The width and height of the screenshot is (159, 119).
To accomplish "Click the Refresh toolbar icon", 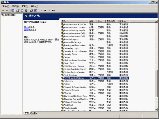I will click(x=22, y=11).
